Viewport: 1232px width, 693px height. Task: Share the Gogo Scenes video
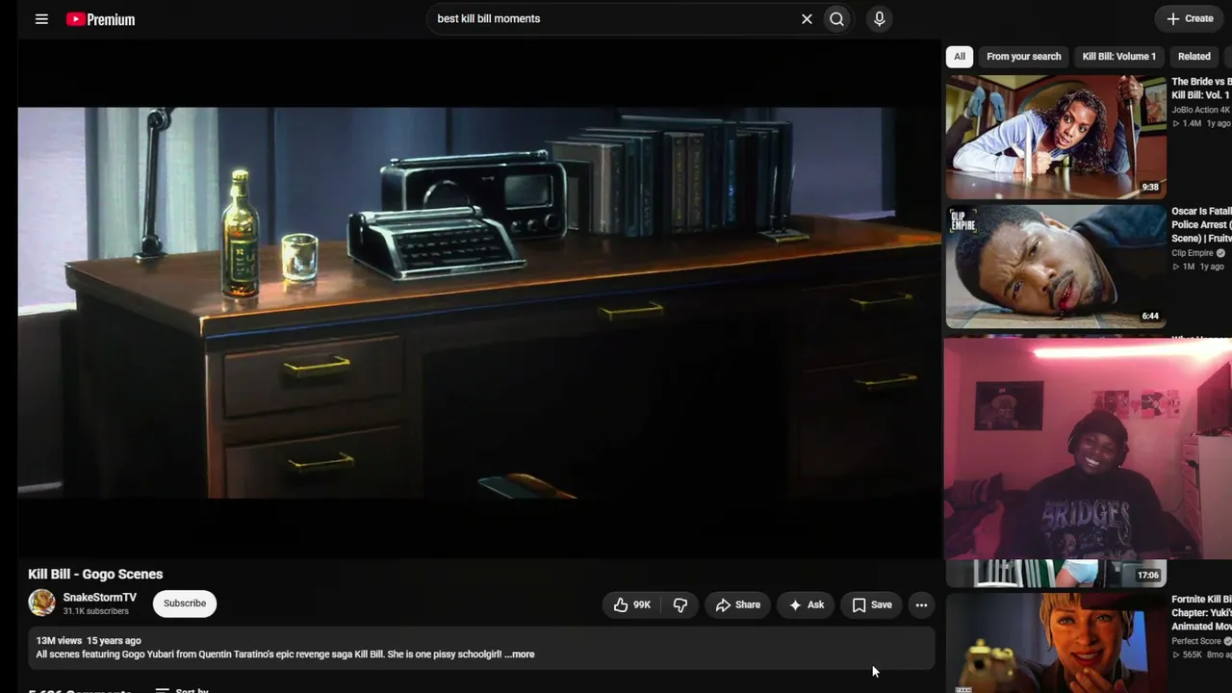click(738, 604)
